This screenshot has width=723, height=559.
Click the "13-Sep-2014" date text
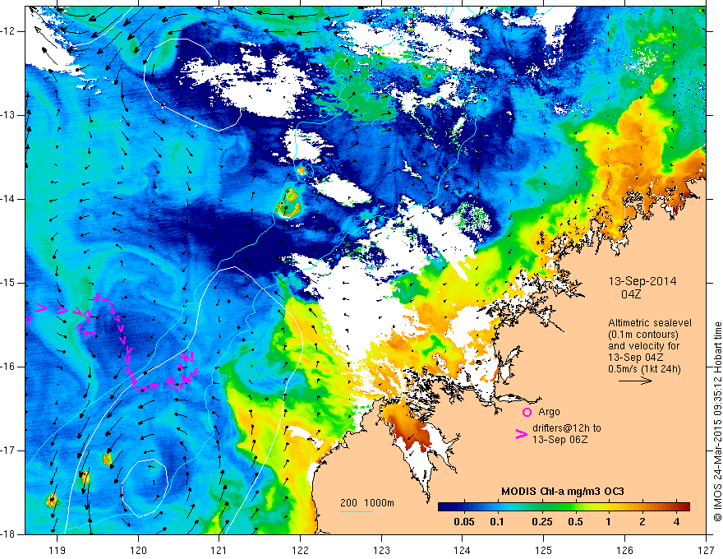[x=642, y=281]
